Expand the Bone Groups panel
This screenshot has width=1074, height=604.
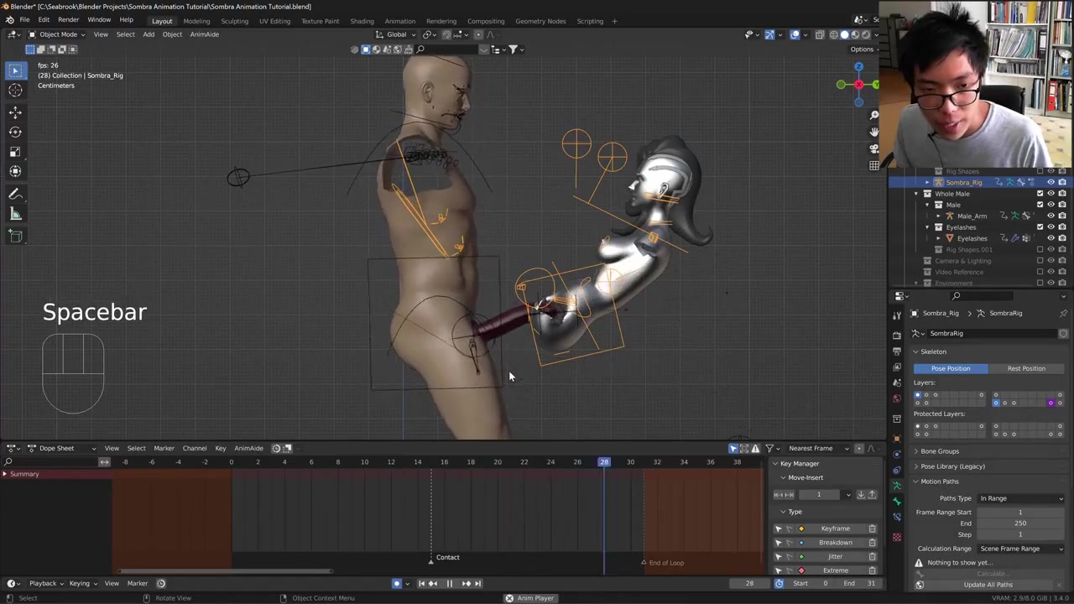tap(939, 451)
